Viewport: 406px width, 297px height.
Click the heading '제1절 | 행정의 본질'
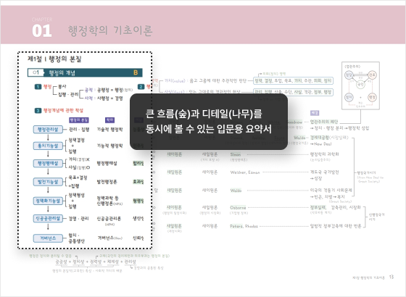coord(54,59)
